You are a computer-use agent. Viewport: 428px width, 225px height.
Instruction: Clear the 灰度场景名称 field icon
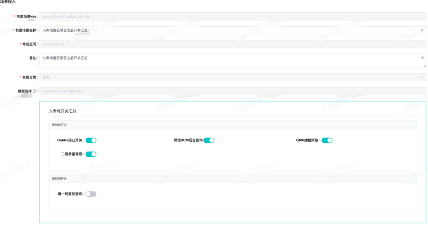click(x=422, y=30)
